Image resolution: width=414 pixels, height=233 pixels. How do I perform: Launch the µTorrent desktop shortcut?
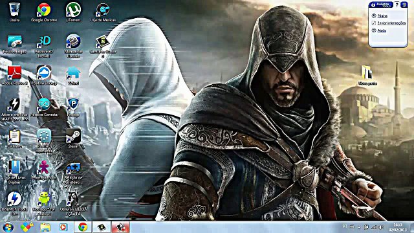pyautogui.click(x=73, y=12)
